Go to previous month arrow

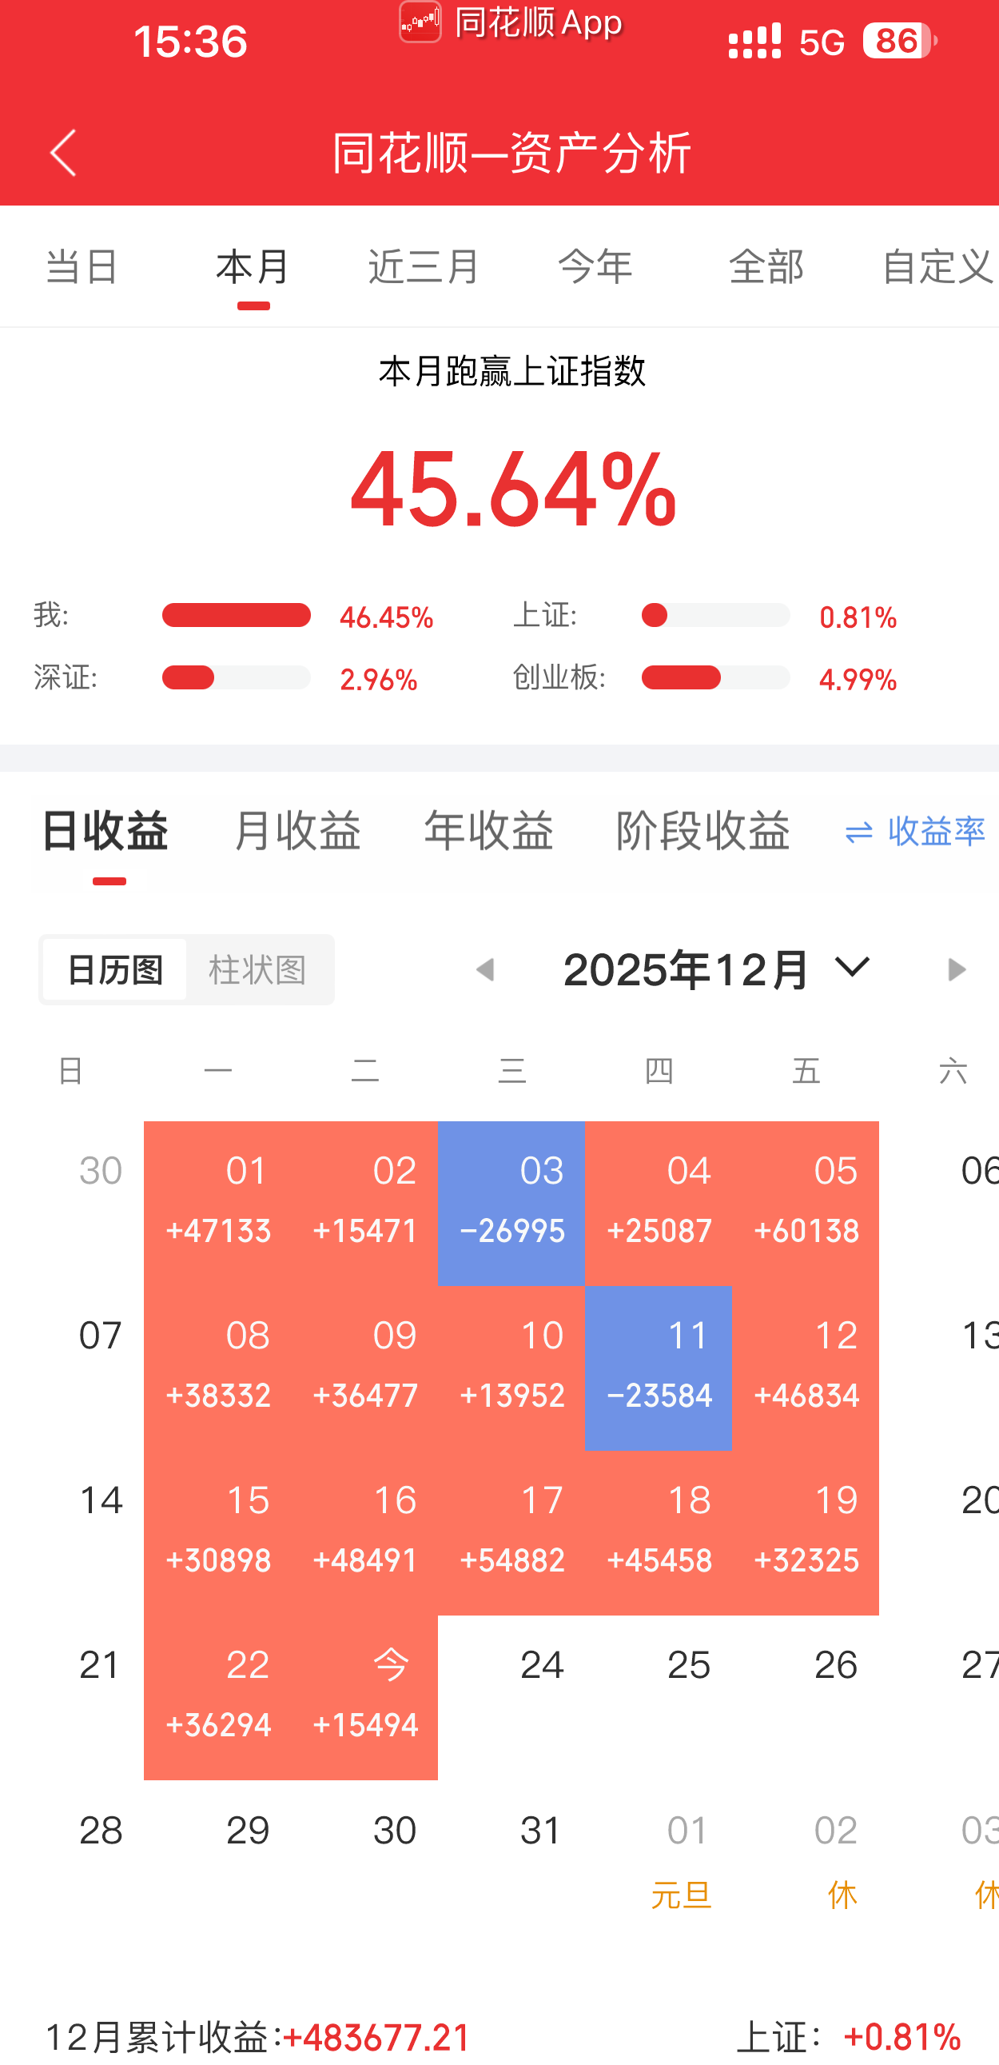coord(485,970)
